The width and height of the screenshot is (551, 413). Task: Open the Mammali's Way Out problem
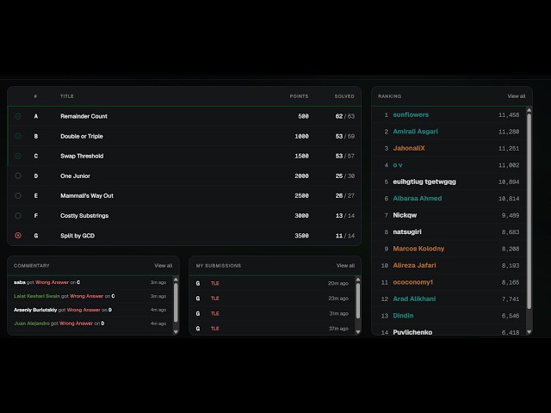tap(87, 195)
